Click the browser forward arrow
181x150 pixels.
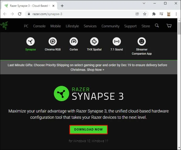[12, 14]
